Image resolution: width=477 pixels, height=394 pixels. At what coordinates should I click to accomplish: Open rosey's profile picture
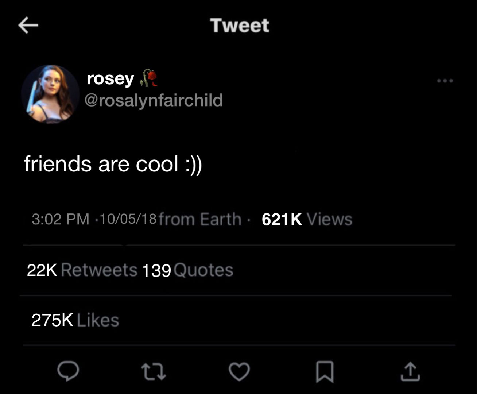[x=50, y=94]
